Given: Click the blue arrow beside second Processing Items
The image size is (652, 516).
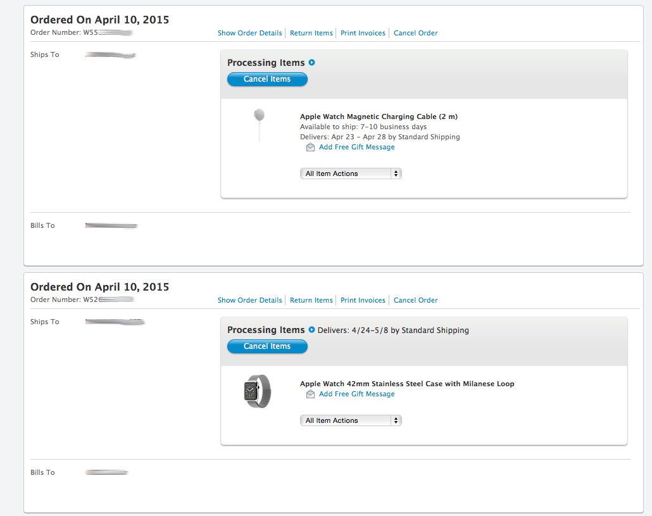Looking at the screenshot, I should [311, 330].
